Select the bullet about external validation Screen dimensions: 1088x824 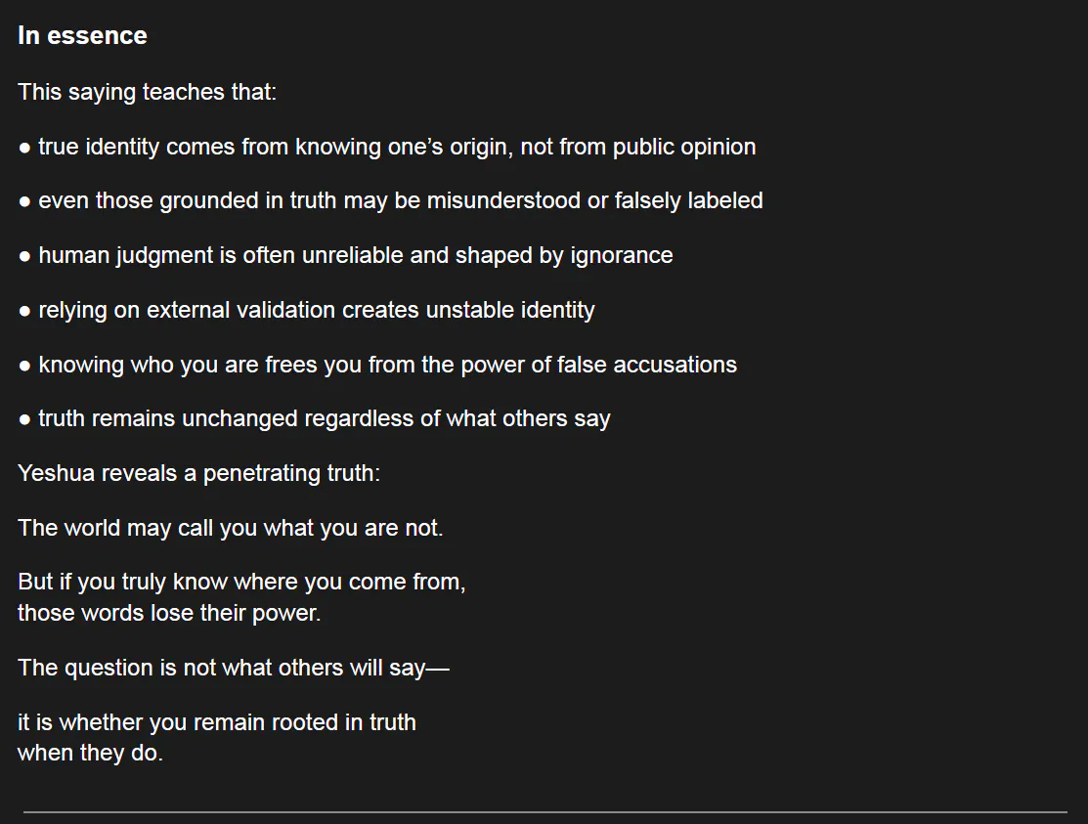[316, 311]
